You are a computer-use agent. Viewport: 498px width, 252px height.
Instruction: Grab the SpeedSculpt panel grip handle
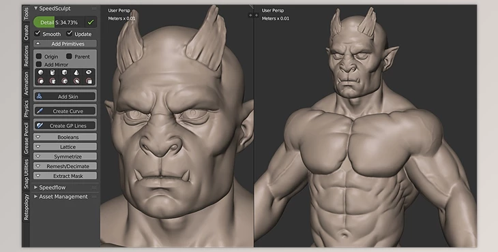(94, 9)
